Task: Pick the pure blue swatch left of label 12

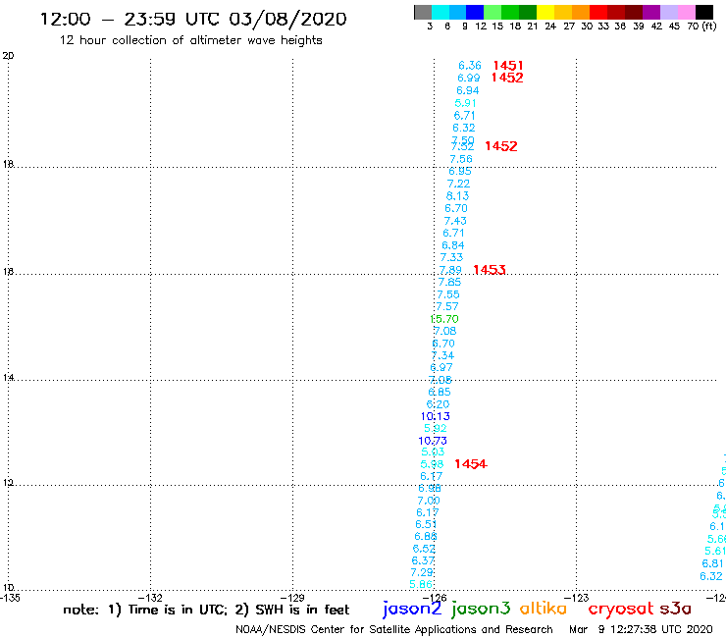Action: coord(475,12)
